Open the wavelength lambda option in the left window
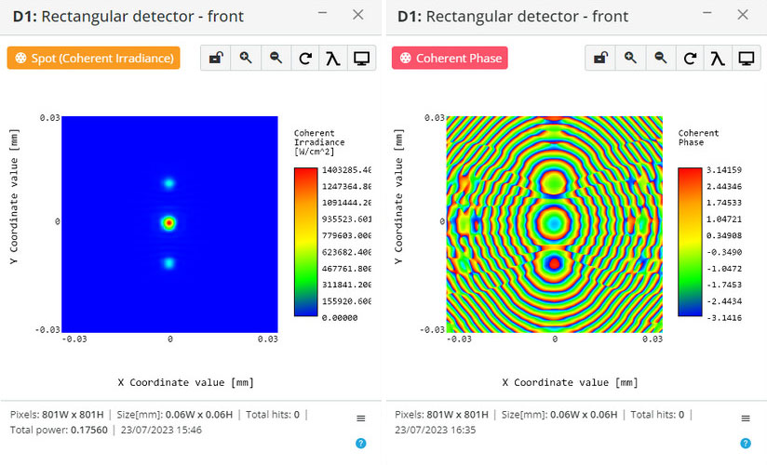 332,59
